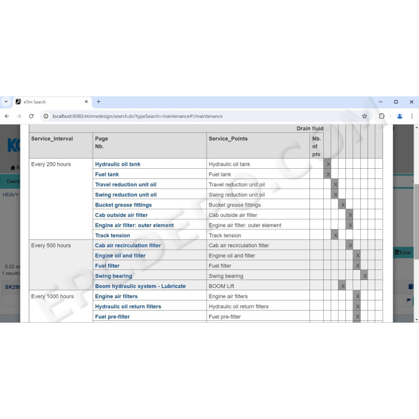Screen dimensions: 419x419
Task: Open Boom hydraulic system - Lubricate link
Action: (140, 286)
